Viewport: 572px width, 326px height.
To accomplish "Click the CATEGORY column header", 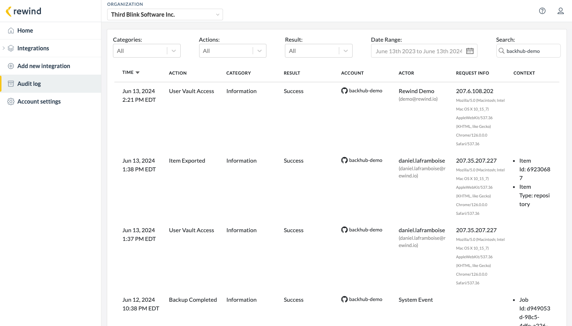I will point(239,73).
